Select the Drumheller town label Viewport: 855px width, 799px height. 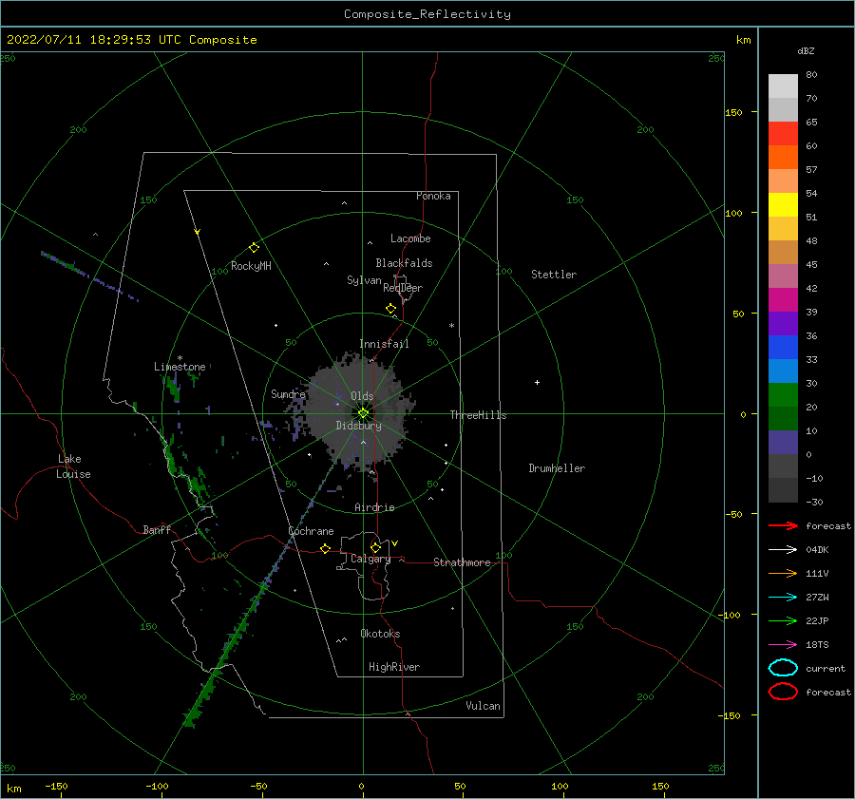point(557,468)
